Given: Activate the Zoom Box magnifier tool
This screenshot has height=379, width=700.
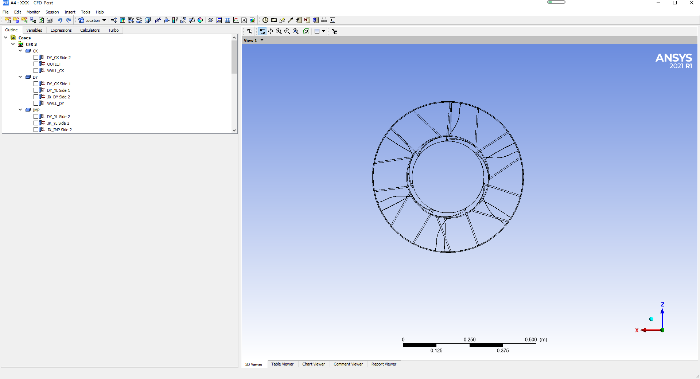Looking at the screenshot, I should pyautogui.click(x=287, y=31).
